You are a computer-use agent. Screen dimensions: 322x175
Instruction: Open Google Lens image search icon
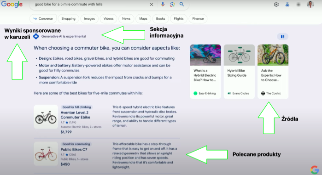[x=172, y=4]
